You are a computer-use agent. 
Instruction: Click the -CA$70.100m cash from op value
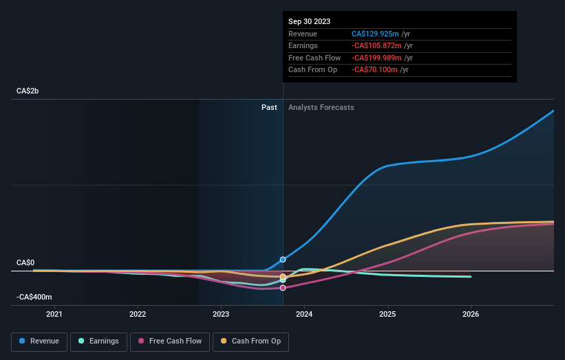tap(375, 70)
